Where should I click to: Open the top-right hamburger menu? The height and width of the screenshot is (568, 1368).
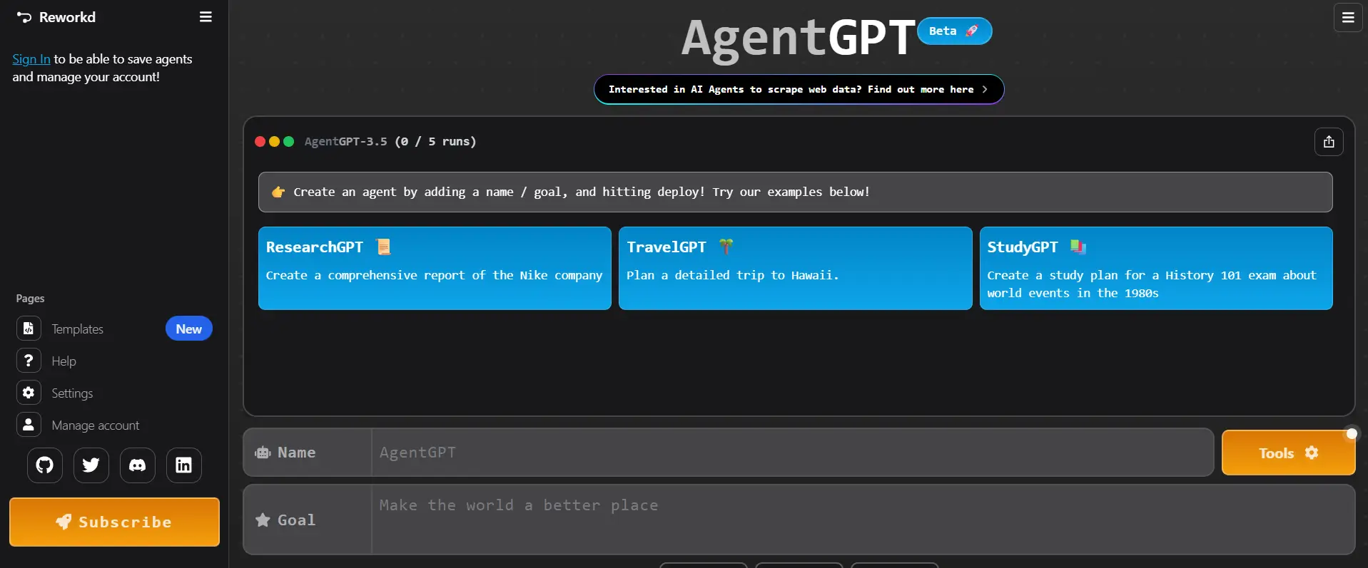(1348, 18)
